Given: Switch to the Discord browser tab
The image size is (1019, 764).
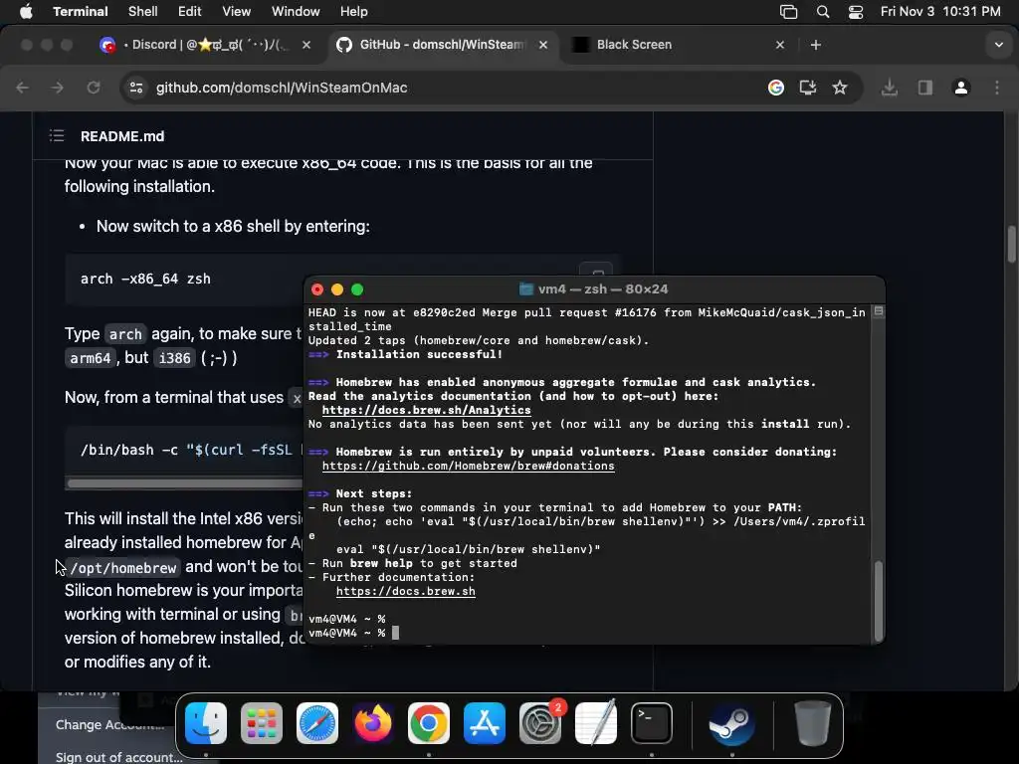Looking at the screenshot, I should coord(205,45).
